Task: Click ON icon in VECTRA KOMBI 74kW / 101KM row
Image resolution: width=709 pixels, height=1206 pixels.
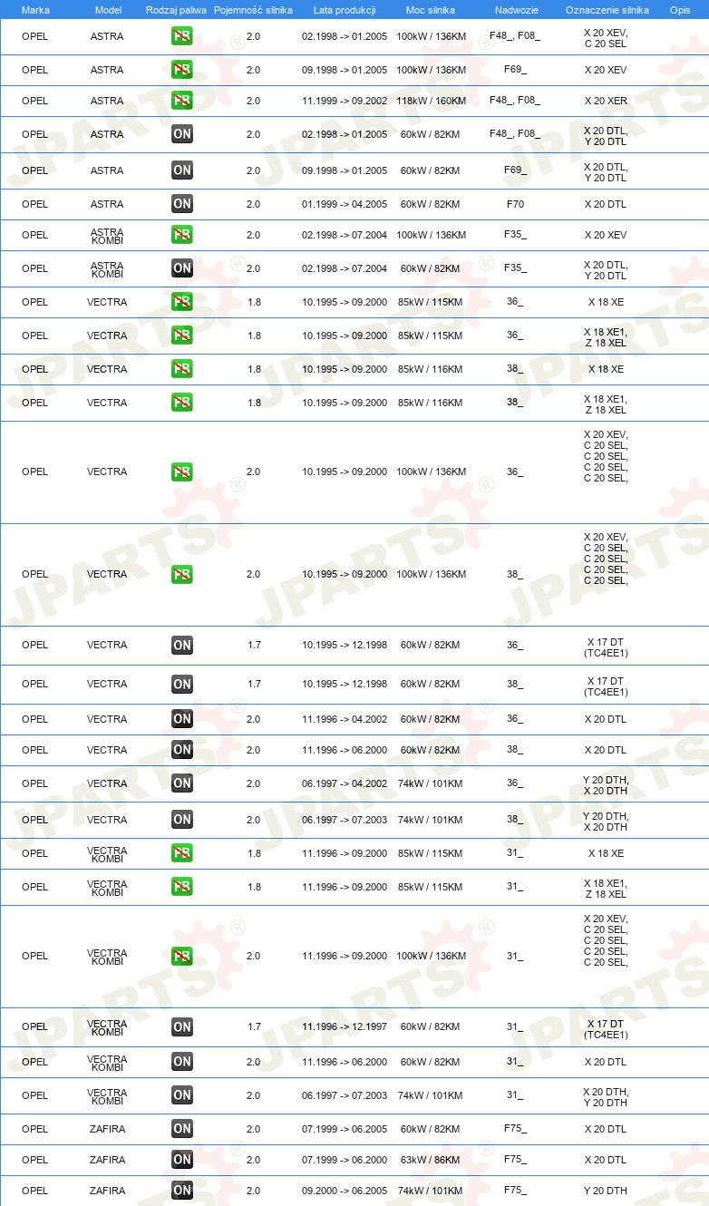Action: [182, 1095]
